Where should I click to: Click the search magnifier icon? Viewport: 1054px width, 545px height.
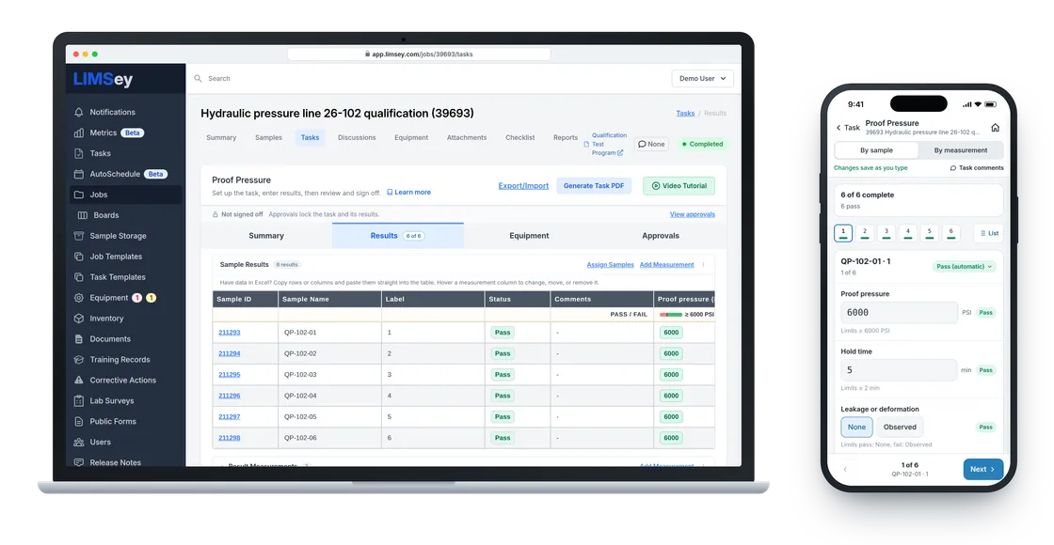click(199, 79)
